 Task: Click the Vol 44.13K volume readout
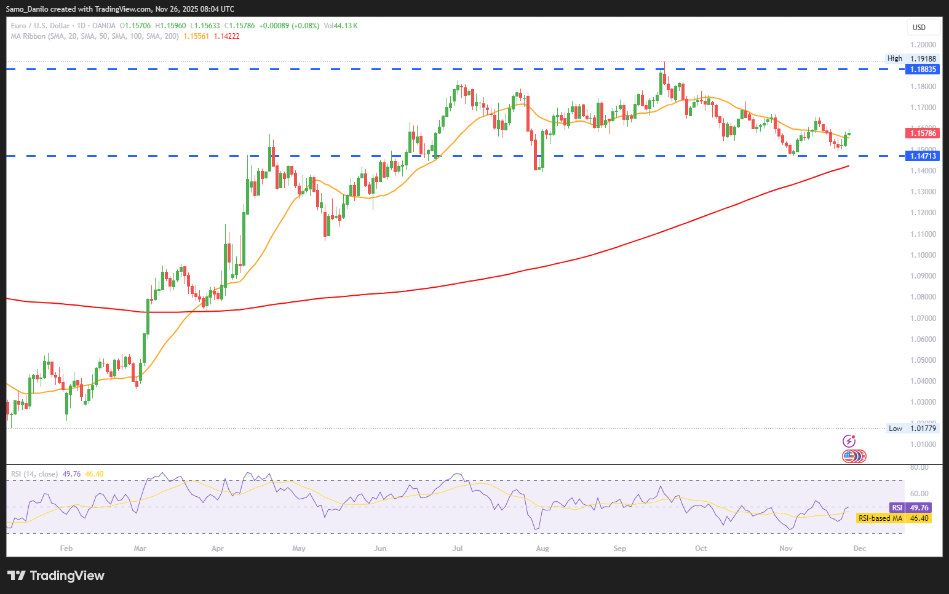[341, 26]
